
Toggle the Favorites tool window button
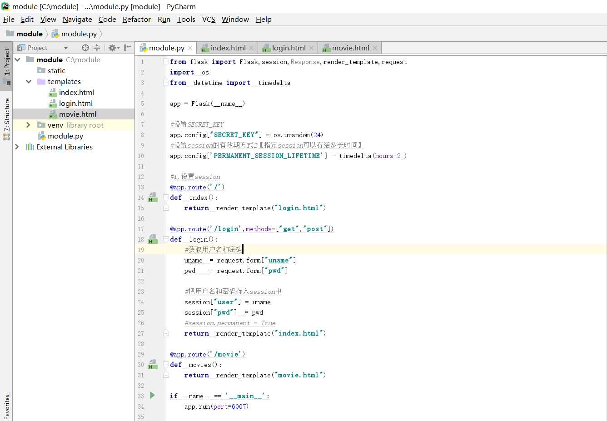pos(6,407)
